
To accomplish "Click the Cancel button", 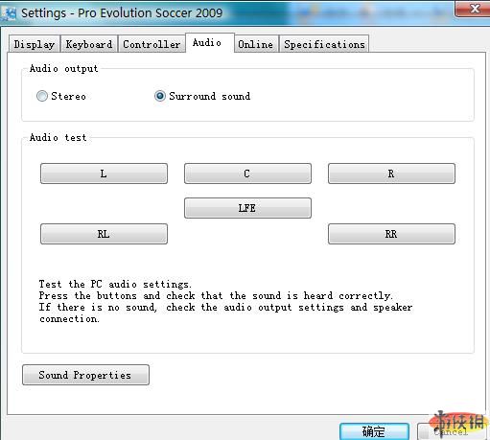I will coord(452,431).
